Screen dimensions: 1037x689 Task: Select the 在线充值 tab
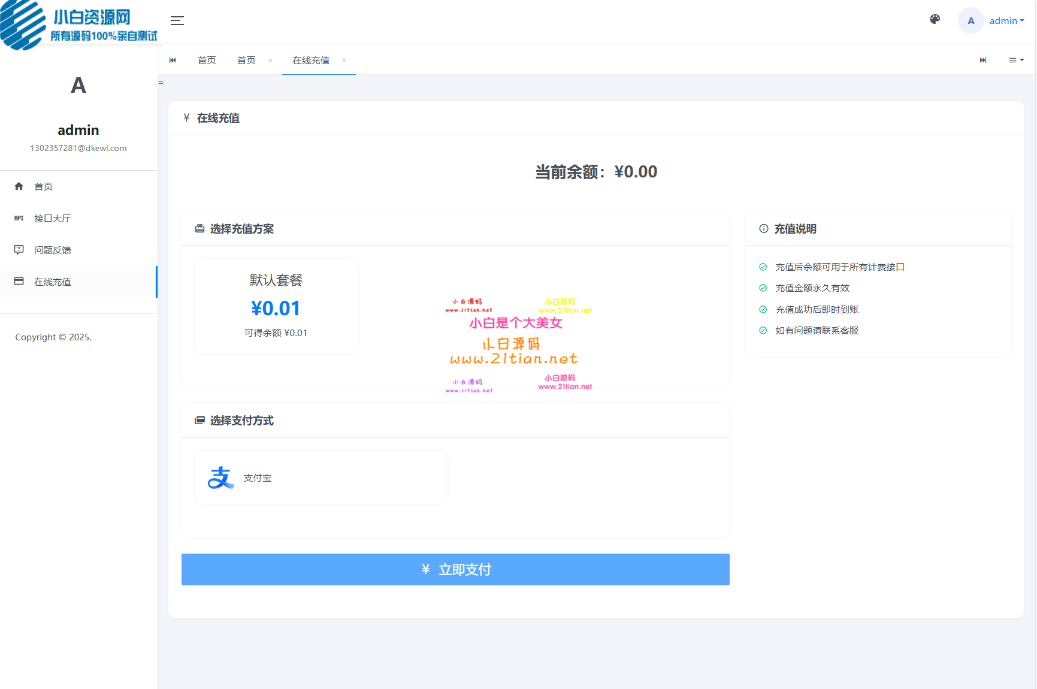[x=311, y=60]
